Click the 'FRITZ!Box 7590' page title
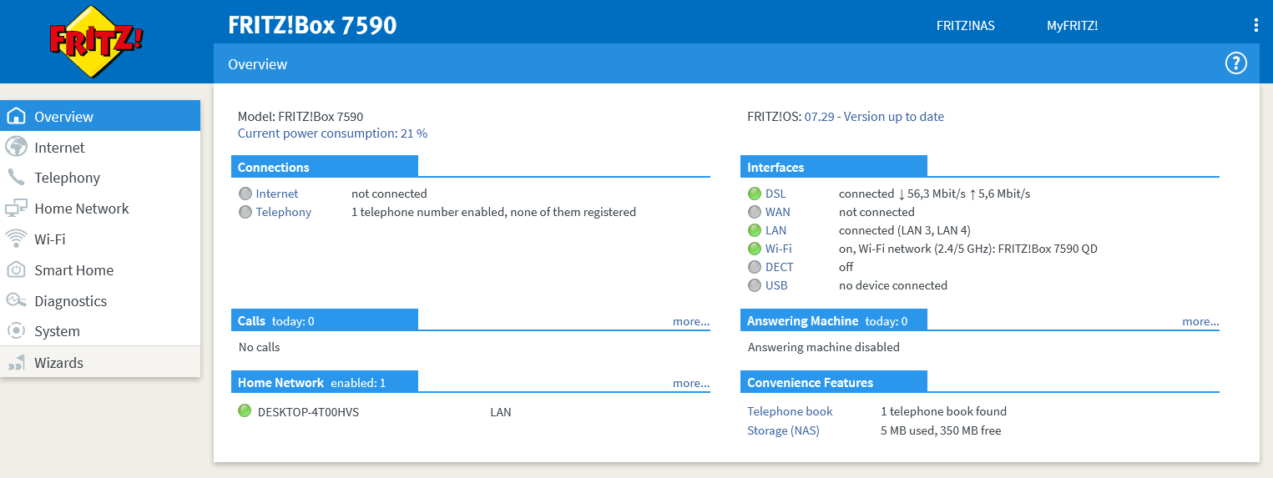 pos(312,25)
